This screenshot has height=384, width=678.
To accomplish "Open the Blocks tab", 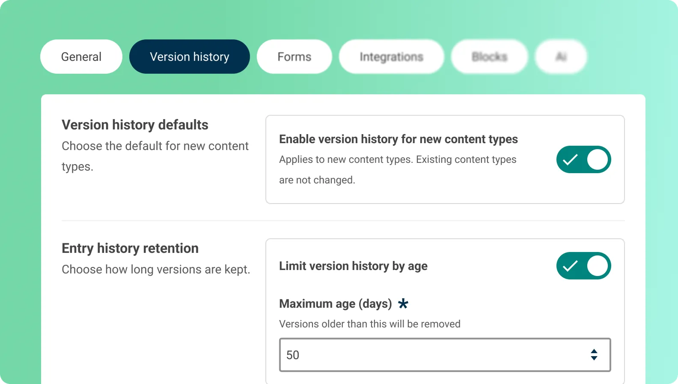I will click(490, 57).
